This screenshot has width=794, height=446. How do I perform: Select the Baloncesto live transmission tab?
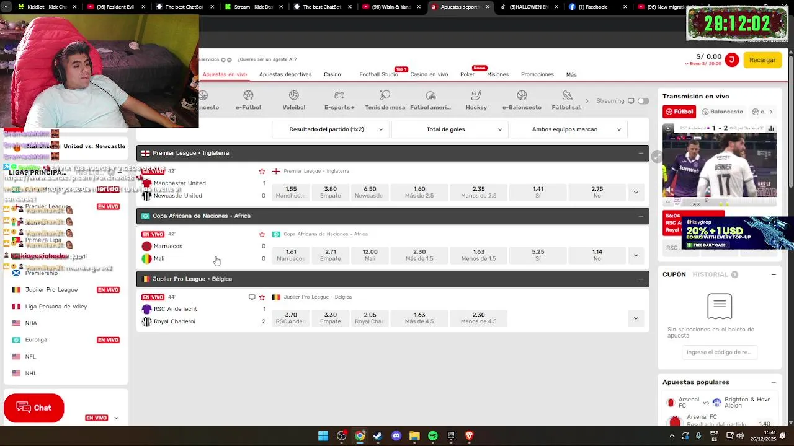pos(722,111)
